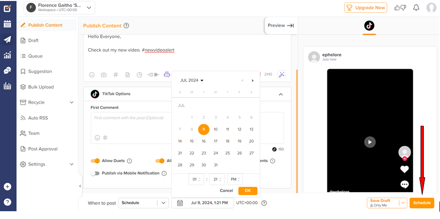Click the Allow Duets info icon
The image size is (440, 219).
click(x=129, y=161)
